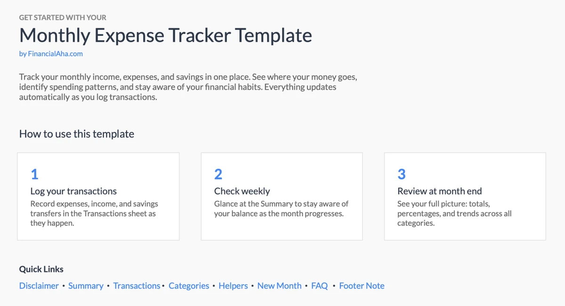Click the "How to use this template" heading
The height and width of the screenshot is (306, 565).
[77, 134]
